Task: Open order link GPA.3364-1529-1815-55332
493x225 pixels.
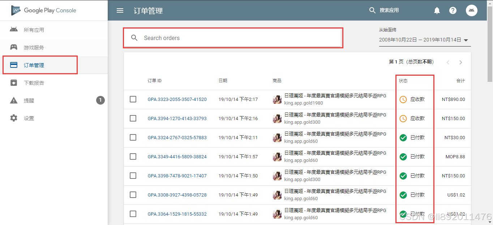Action: (x=177, y=214)
